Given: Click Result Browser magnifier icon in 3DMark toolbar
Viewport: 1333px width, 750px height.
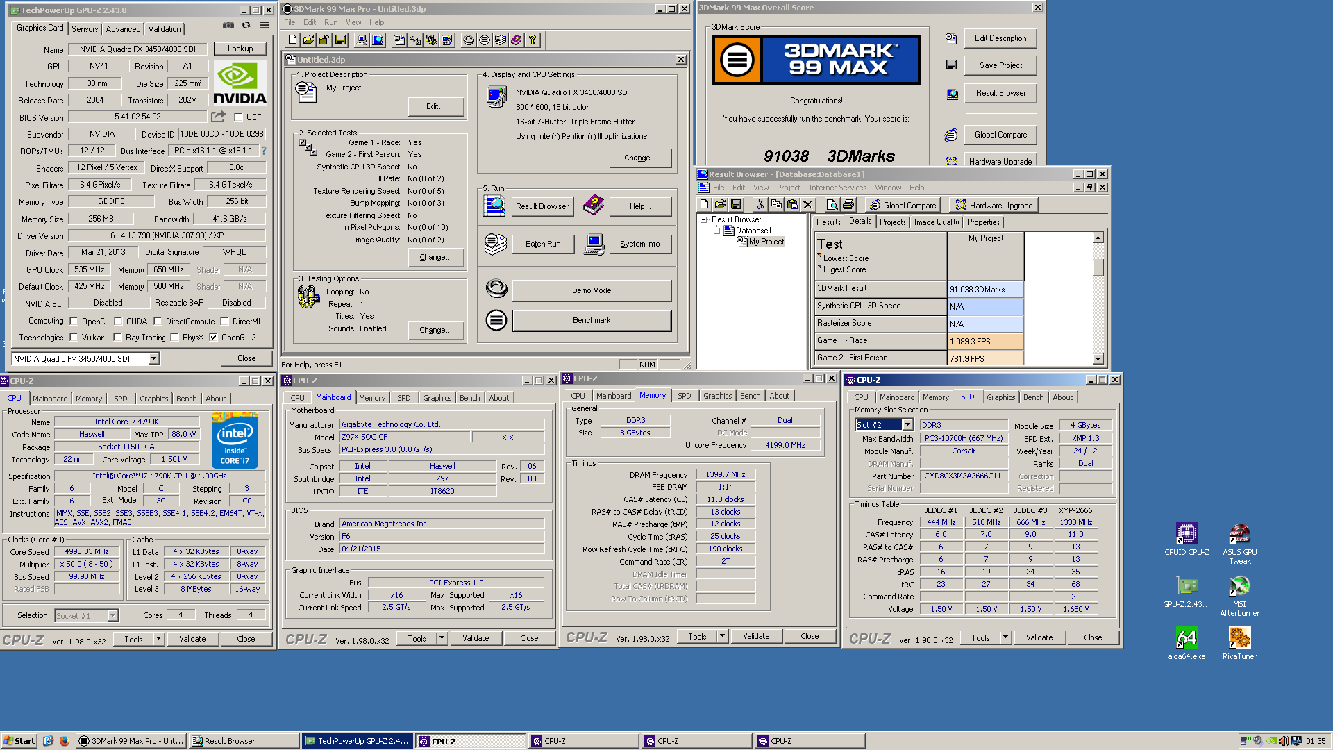Looking at the screenshot, I should [x=378, y=40].
